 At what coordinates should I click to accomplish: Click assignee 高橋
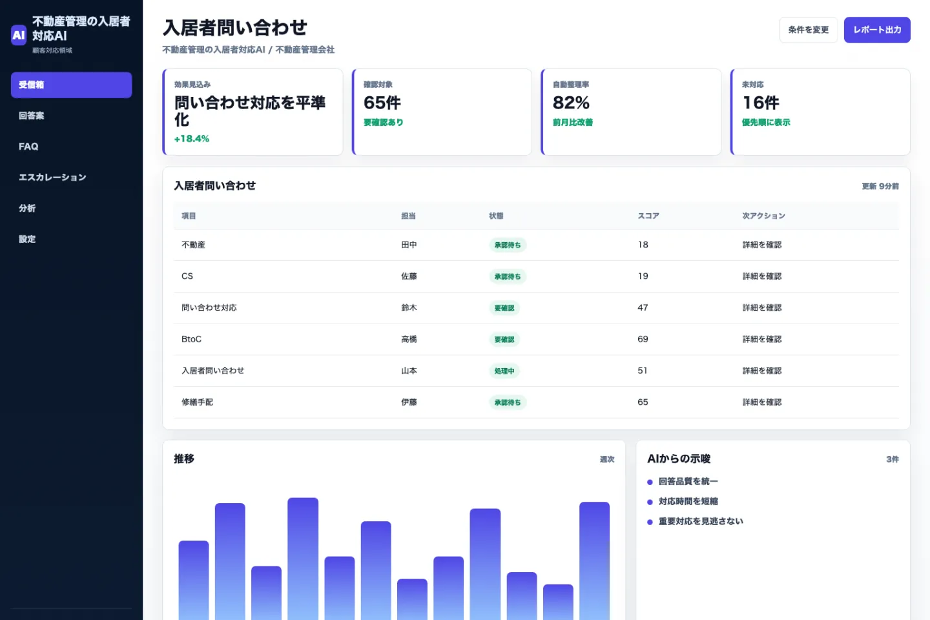[x=409, y=339]
